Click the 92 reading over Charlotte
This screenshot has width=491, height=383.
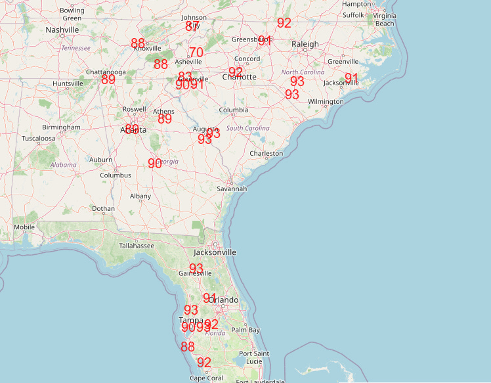click(x=236, y=72)
